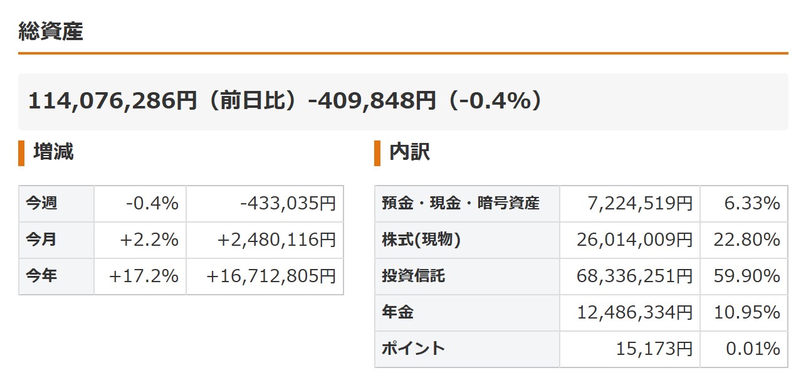Select the +17.2% yearly change percentage
This screenshot has height=385, width=801.
coord(144,276)
